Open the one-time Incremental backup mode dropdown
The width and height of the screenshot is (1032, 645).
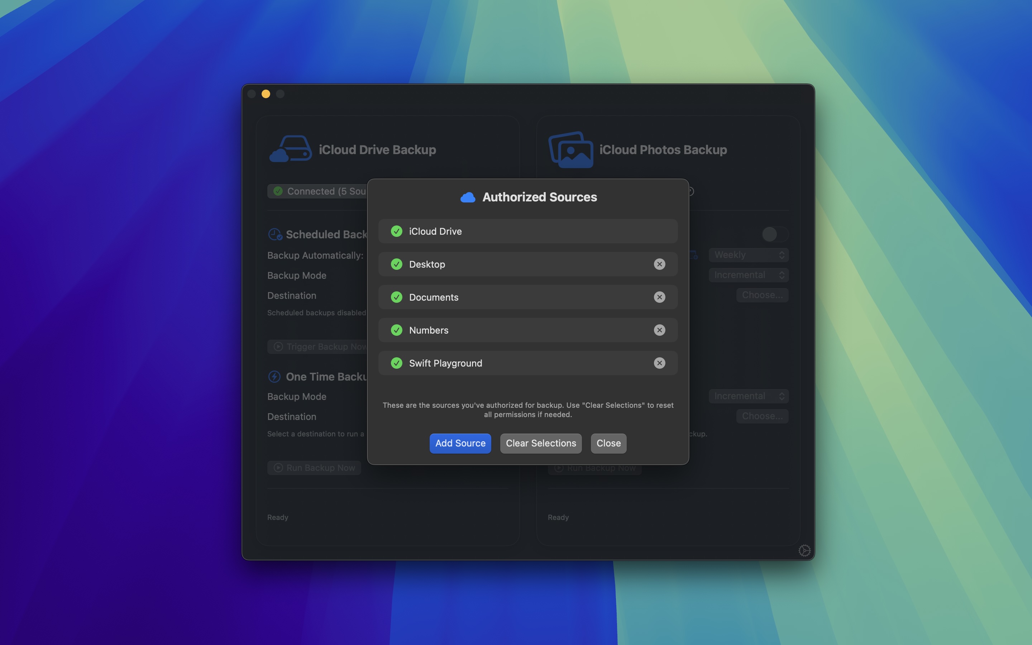749,396
